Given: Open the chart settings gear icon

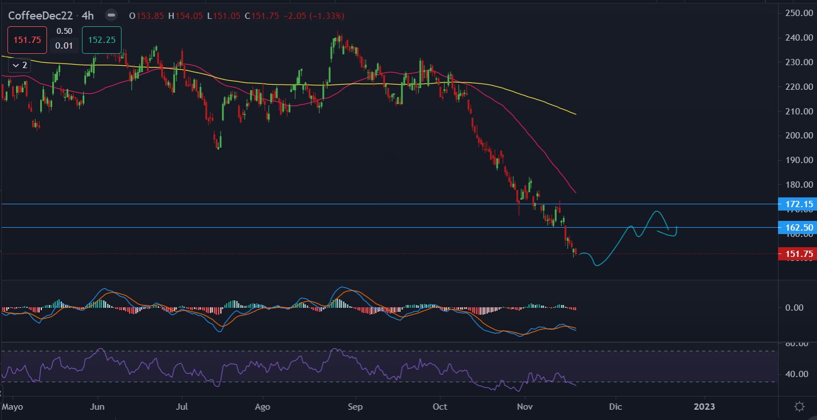Looking at the screenshot, I should point(799,406).
